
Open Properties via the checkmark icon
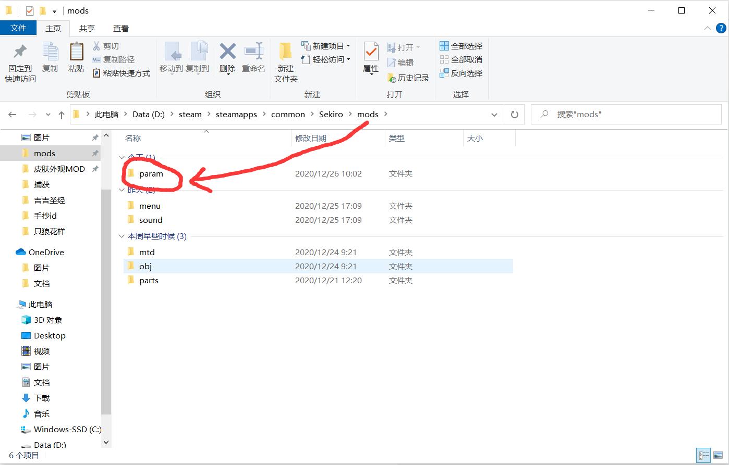[371, 53]
